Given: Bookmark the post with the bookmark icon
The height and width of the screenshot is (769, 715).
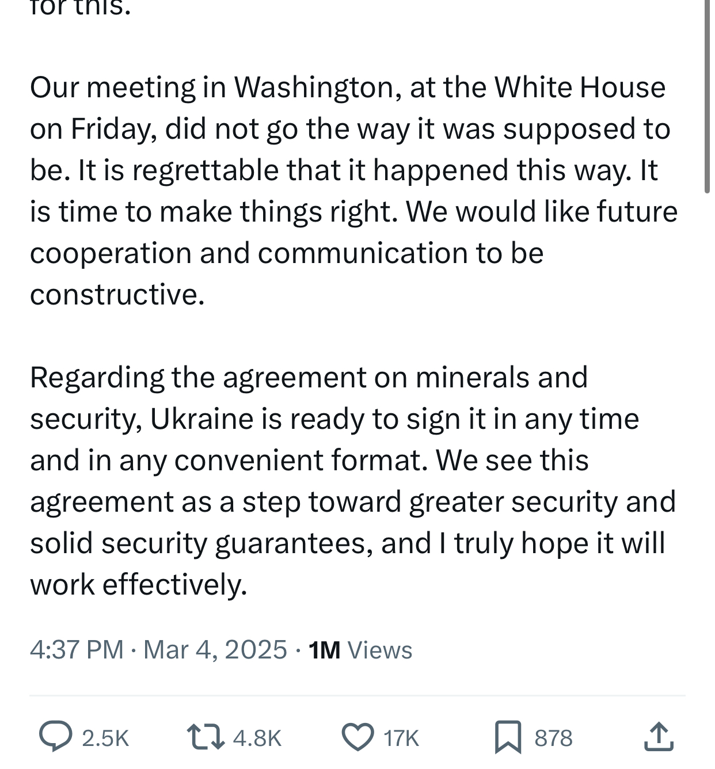Looking at the screenshot, I should tap(508, 737).
